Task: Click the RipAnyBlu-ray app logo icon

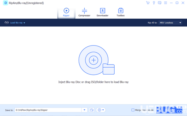Action: 6,3
